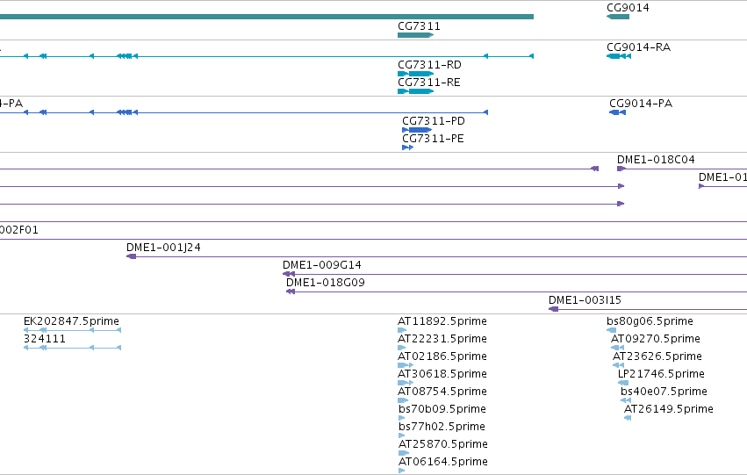Click the long teal gene bar at top
The image size is (747, 475).
pos(267,17)
